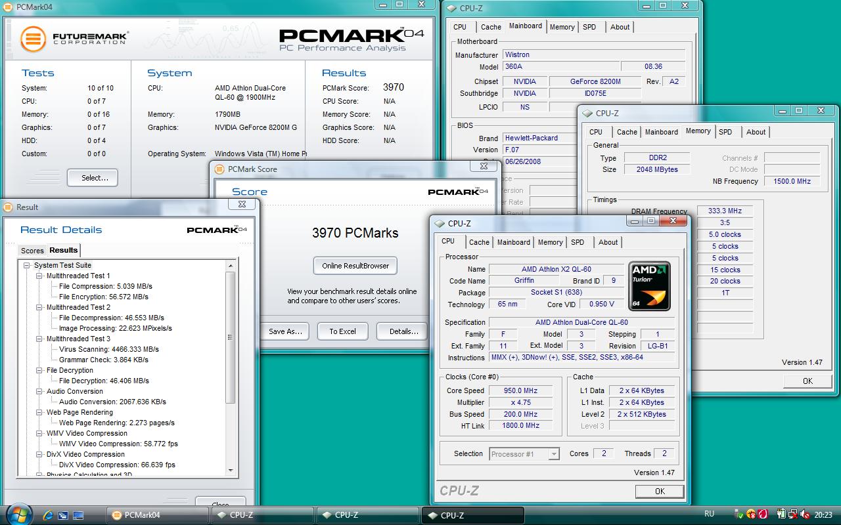
Task: Open the Windows Start orb
Action: coord(18,514)
